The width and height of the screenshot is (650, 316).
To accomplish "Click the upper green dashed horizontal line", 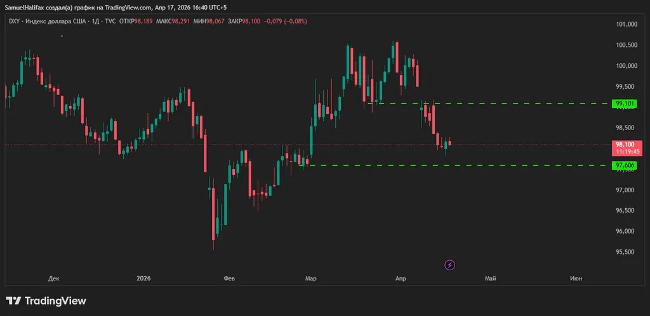I will pos(508,103).
